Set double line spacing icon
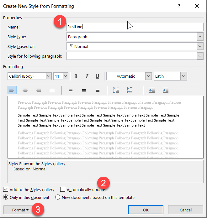The image size is (207, 218). (x=98, y=91)
